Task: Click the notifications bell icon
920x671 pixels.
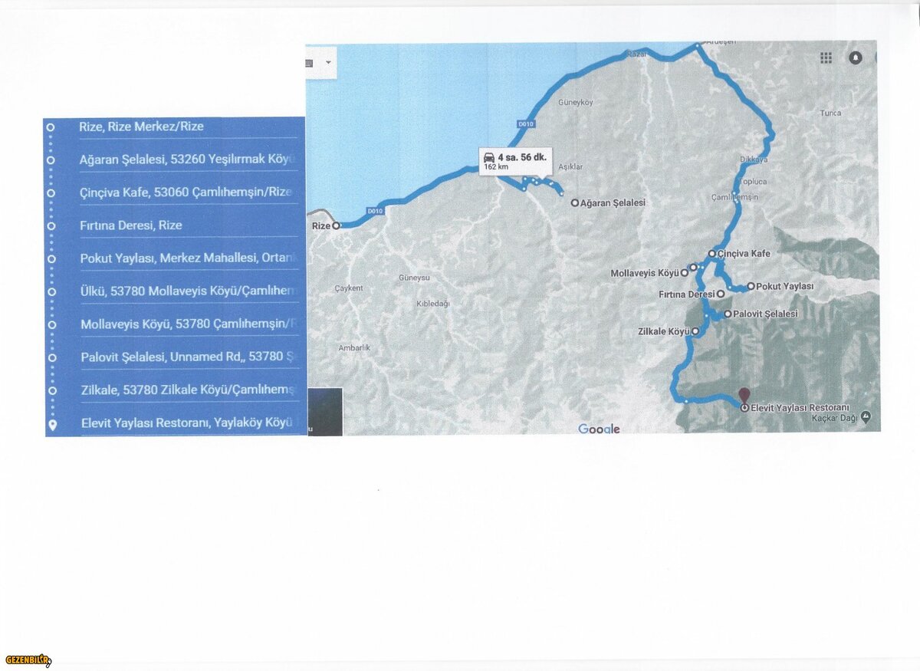Action: (x=856, y=58)
